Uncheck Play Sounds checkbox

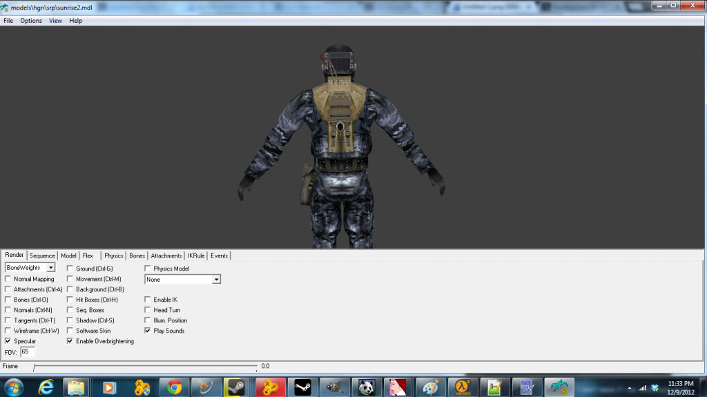(148, 331)
